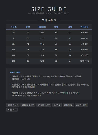Open the #오버핏티셔츠 hashtag

point(44,105)
